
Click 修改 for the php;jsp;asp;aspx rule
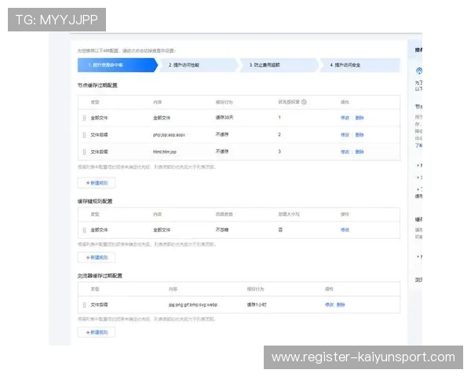345,134
